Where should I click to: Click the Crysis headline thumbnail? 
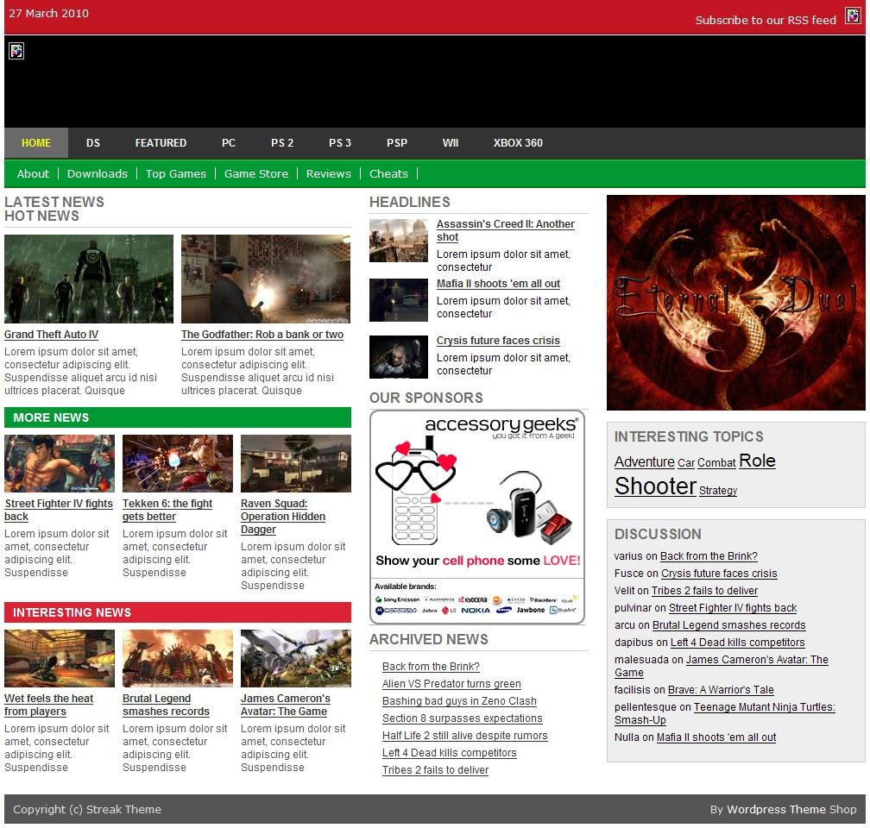point(399,357)
